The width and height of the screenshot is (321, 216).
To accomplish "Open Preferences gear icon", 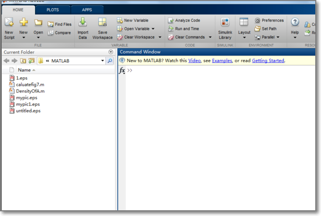I will (258, 20).
